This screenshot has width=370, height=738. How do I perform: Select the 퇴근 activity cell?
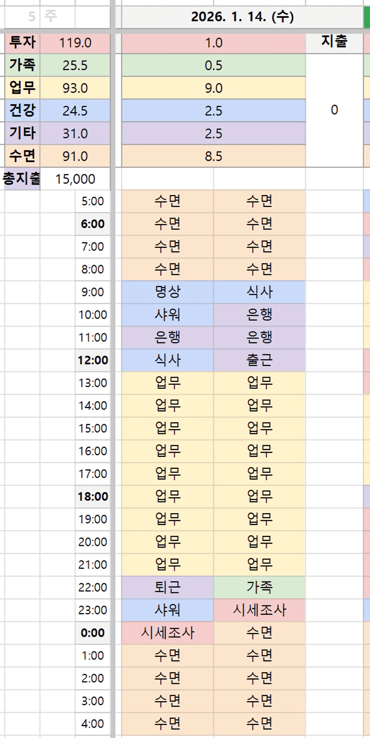[167, 587]
